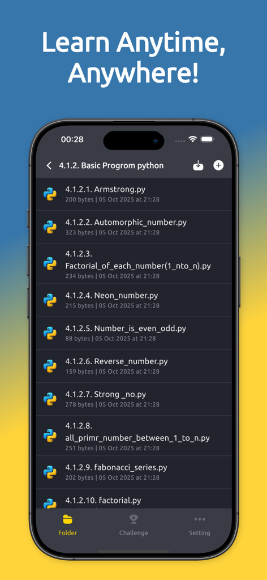This screenshot has width=267, height=580.
Task: Tap Python icon beside Number_is_even_odd.py
Action: (50, 333)
